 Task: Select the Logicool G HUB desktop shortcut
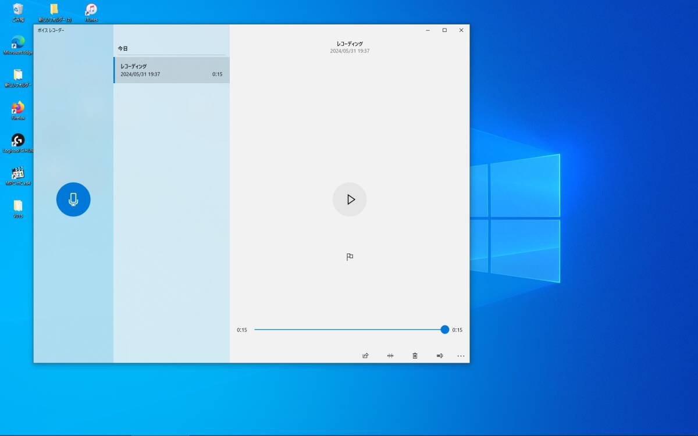tap(18, 143)
